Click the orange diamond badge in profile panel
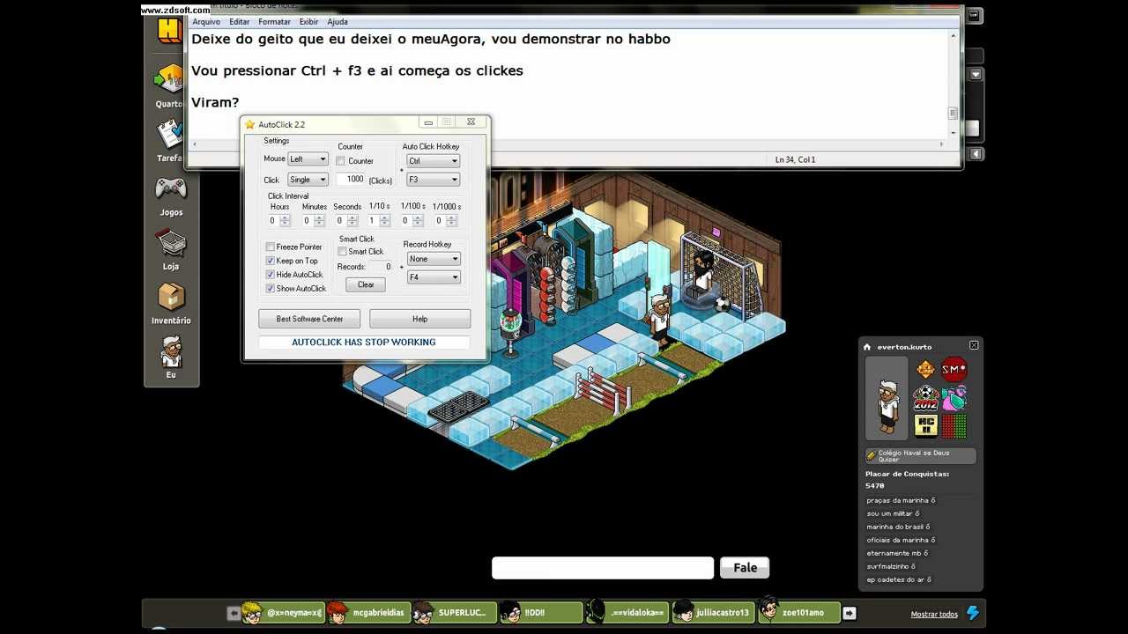 925,370
